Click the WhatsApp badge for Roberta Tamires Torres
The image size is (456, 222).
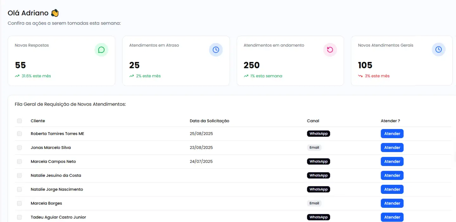coord(318,134)
